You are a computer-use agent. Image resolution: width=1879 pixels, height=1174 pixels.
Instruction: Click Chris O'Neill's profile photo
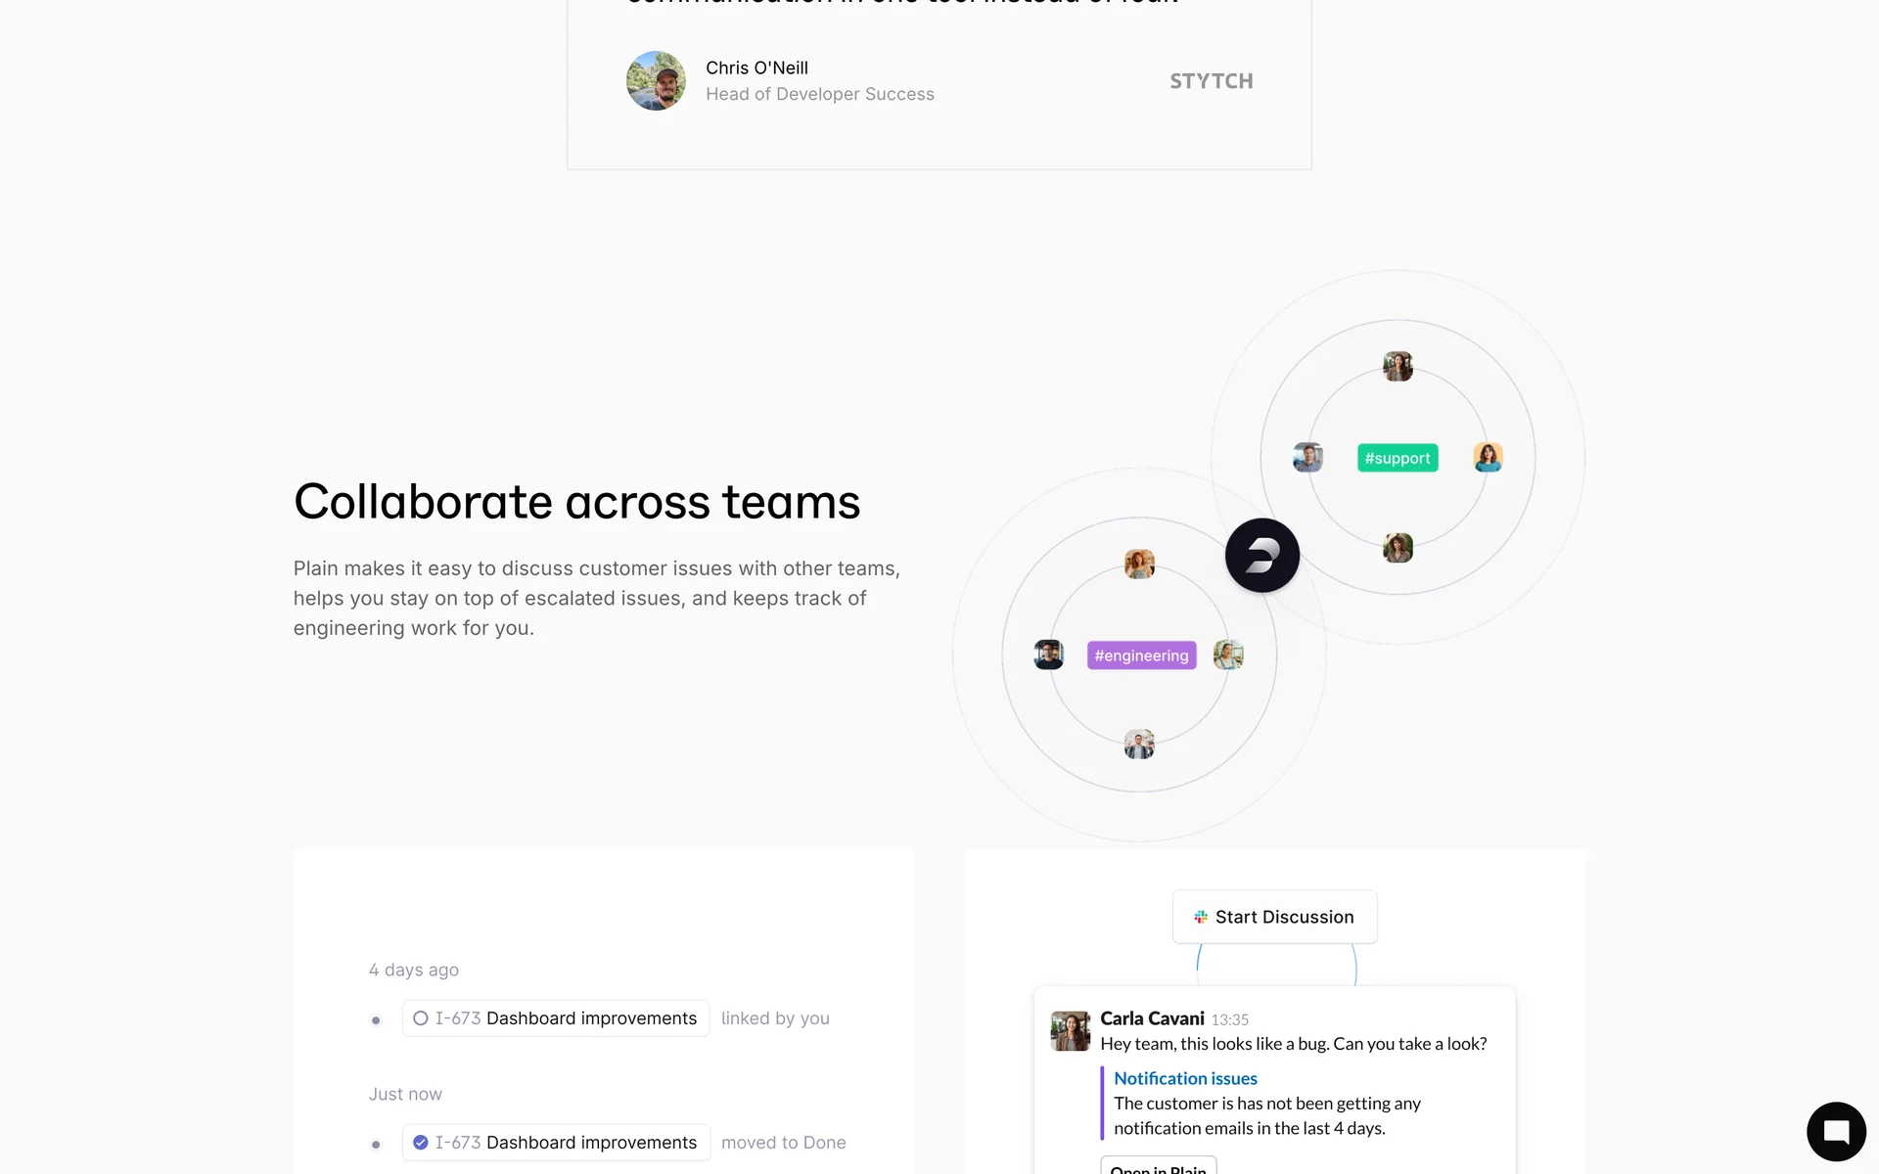[x=656, y=80]
